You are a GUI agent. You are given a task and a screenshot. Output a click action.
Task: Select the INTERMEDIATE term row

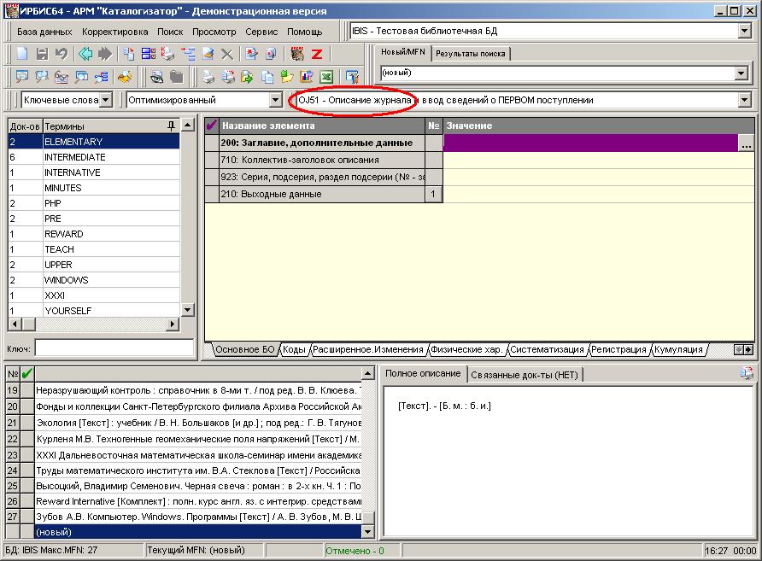(94, 157)
